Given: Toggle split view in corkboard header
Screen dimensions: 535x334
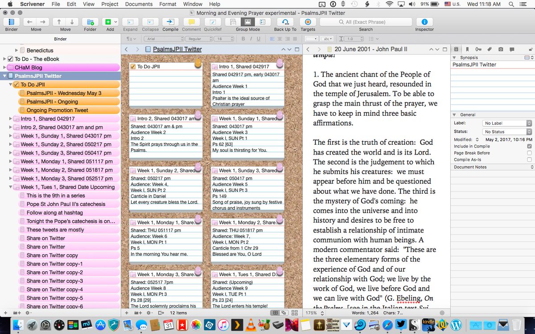Looking at the screenshot, I should click(x=297, y=49).
